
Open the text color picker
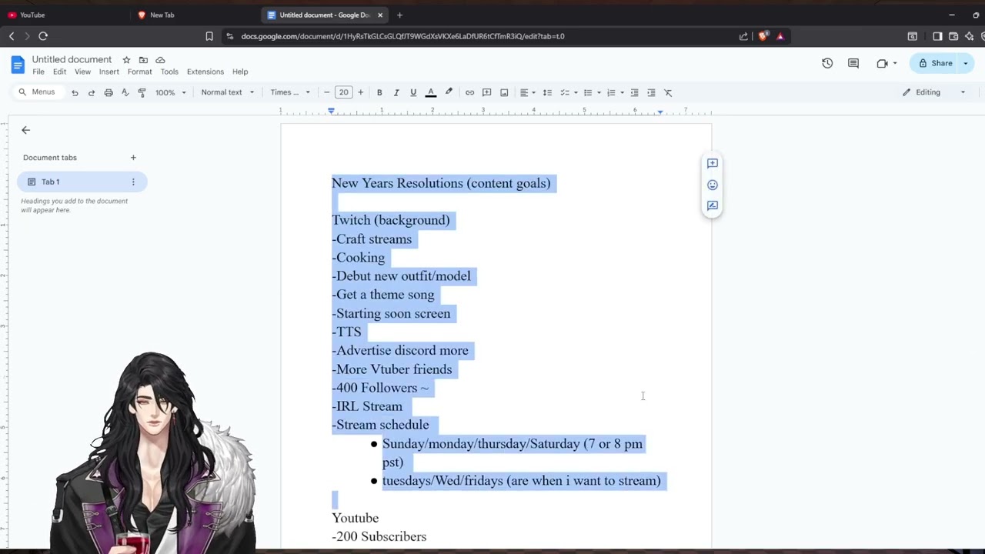431,92
